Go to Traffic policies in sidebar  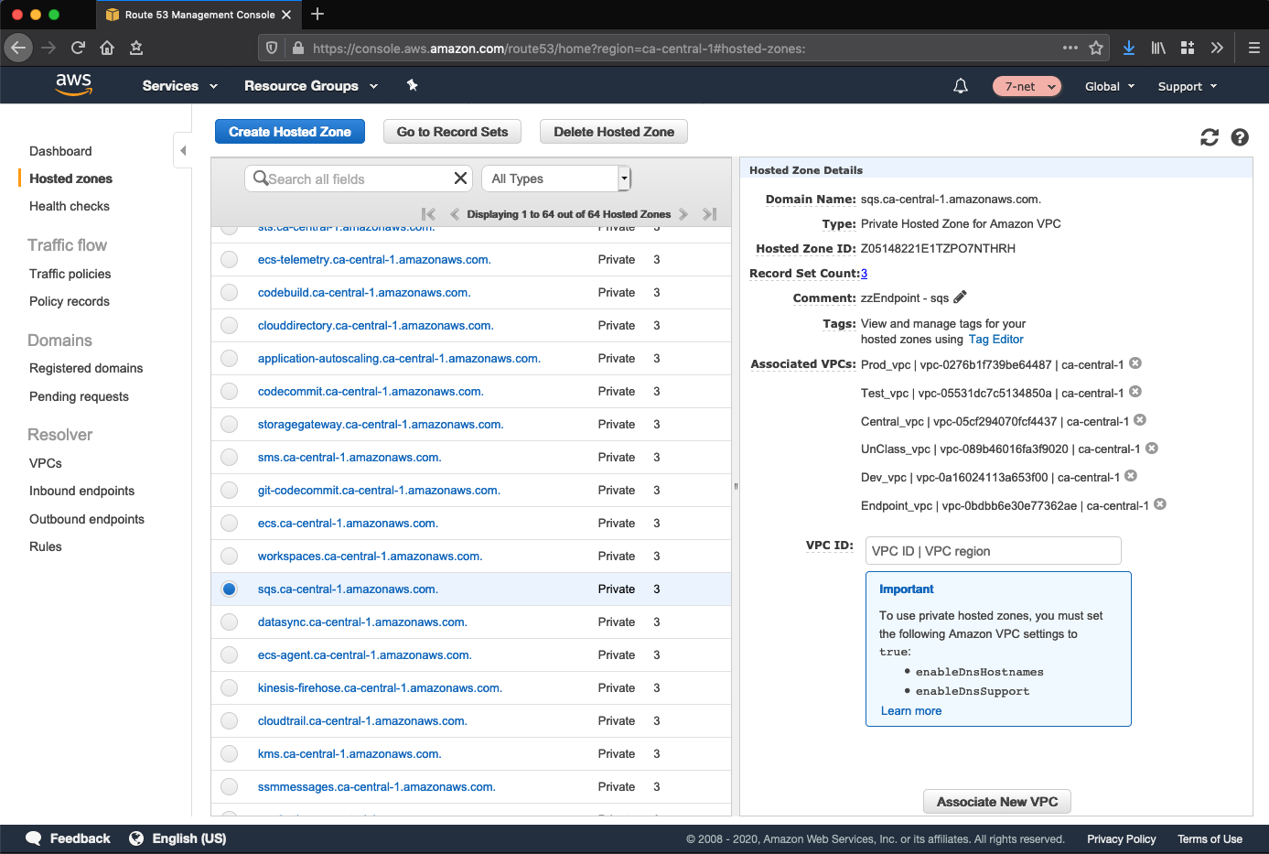(70, 274)
